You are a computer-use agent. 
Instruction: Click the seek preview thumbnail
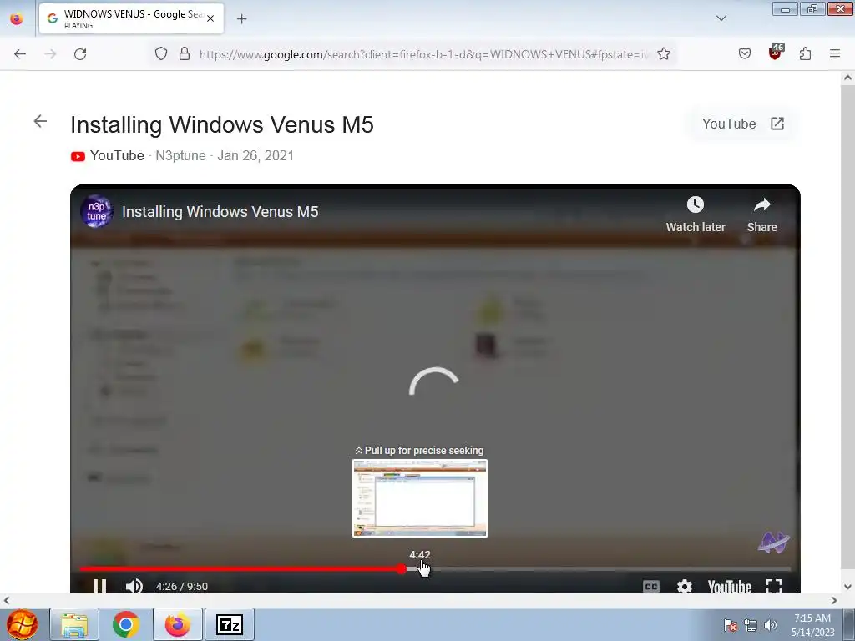[420, 498]
